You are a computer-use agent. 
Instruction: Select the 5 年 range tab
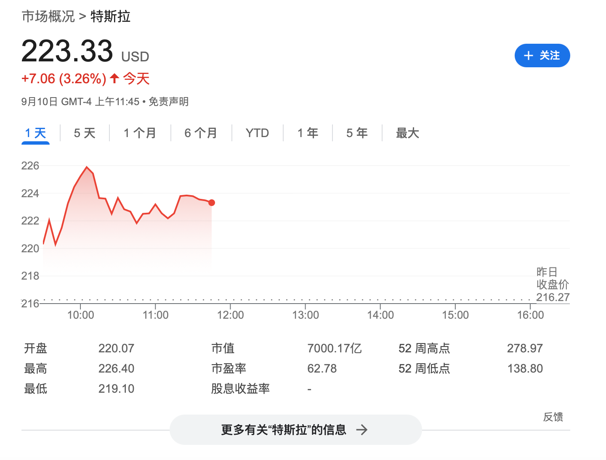click(x=357, y=133)
